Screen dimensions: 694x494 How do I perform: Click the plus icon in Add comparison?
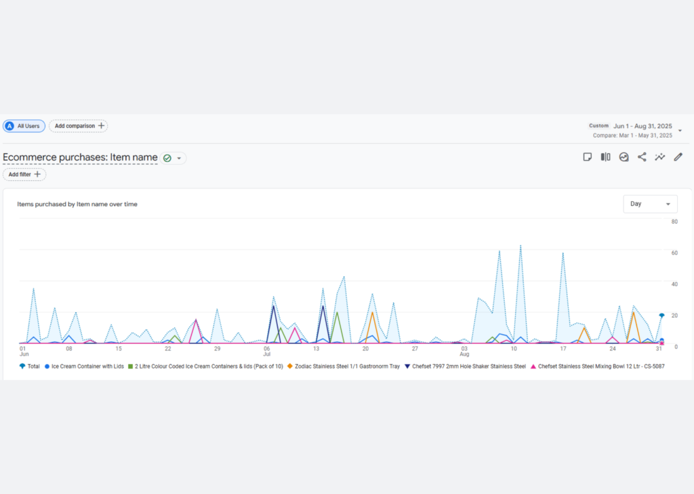pos(102,126)
